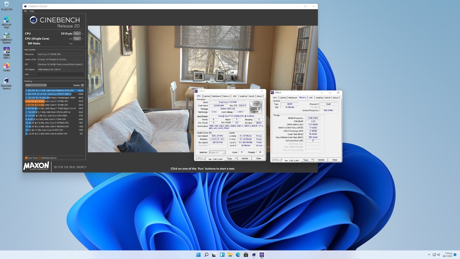The width and height of the screenshot is (460, 259).
Task: Click the MAXON logo in Cinebench
Action: (x=36, y=166)
